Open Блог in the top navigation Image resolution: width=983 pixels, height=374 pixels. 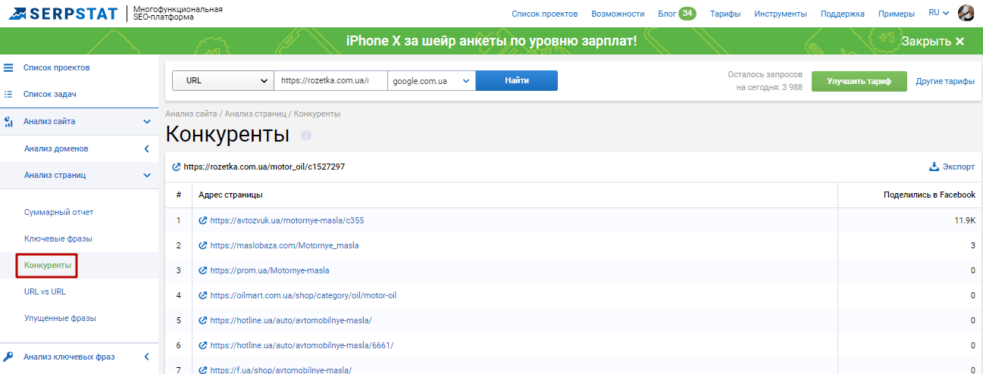[667, 14]
